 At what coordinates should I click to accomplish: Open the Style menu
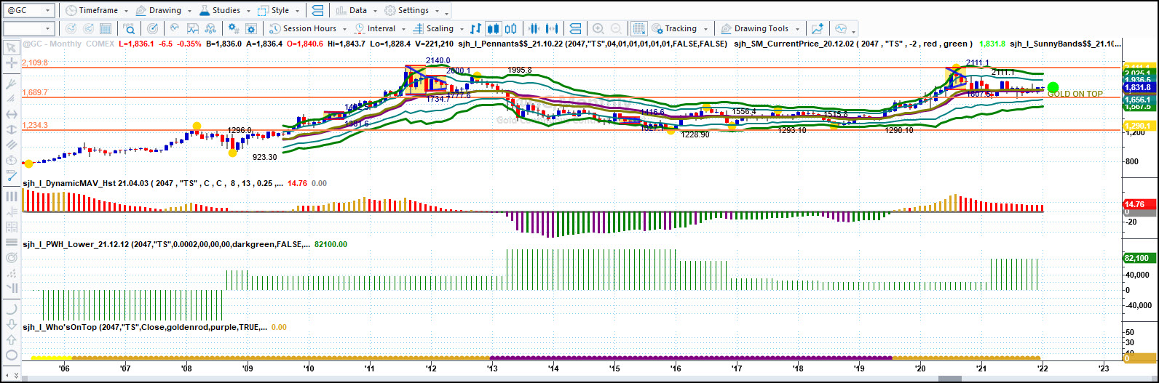point(279,11)
